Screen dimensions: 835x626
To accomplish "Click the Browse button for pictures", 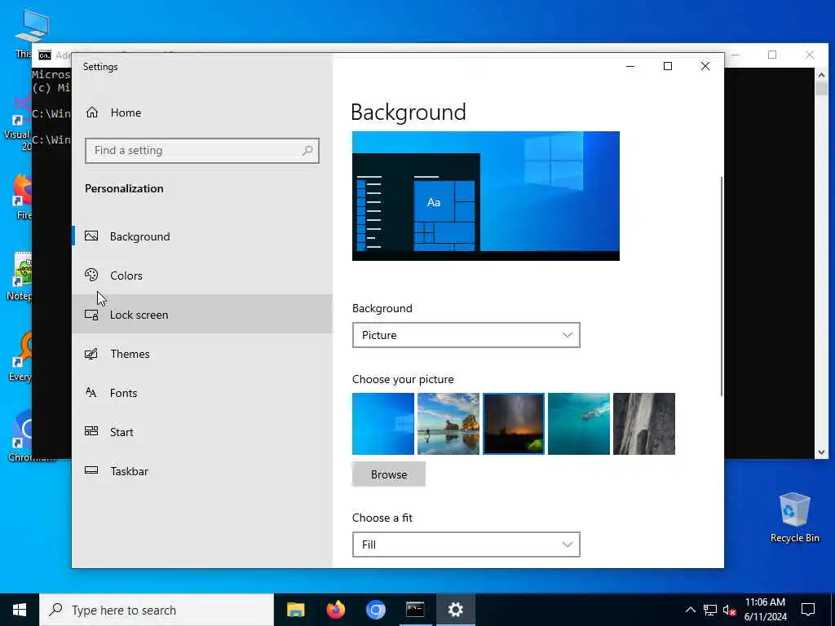I will pyautogui.click(x=389, y=474).
